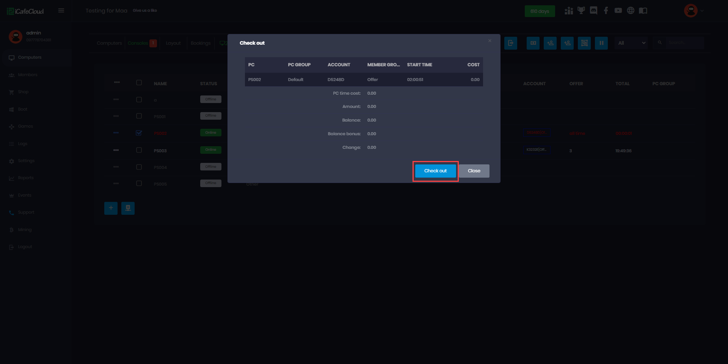Open the leaderboard ranking icon
The image size is (728, 364).
pos(569,11)
